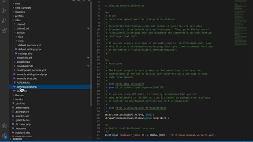Open default.services.yml in the explorer
The height and width of the screenshot is (142, 253).
point(29,45)
